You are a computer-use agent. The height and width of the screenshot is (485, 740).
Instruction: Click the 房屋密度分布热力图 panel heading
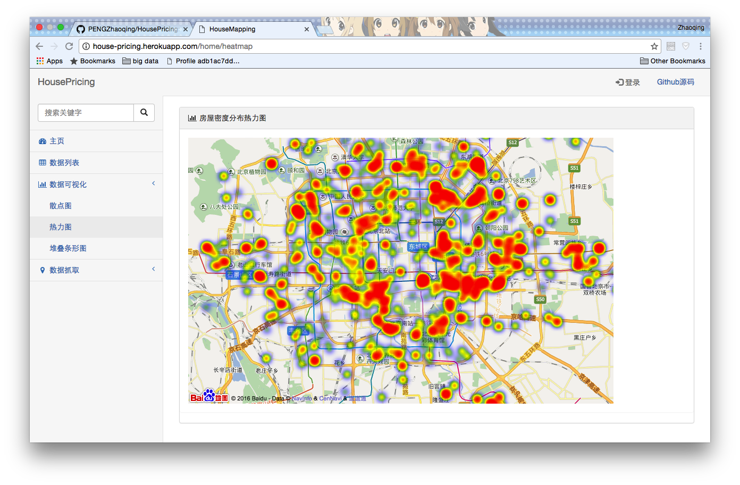pyautogui.click(x=233, y=118)
